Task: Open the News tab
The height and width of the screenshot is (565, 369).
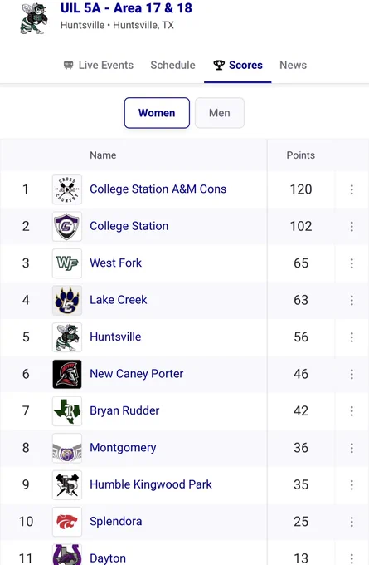Action: (293, 65)
